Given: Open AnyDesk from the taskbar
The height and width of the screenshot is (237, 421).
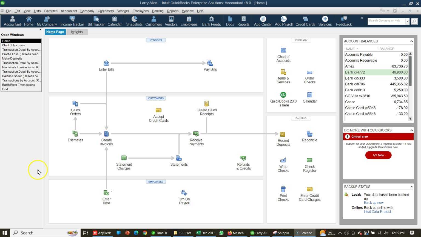Looking at the screenshot, I should pyautogui.click(x=102, y=233).
